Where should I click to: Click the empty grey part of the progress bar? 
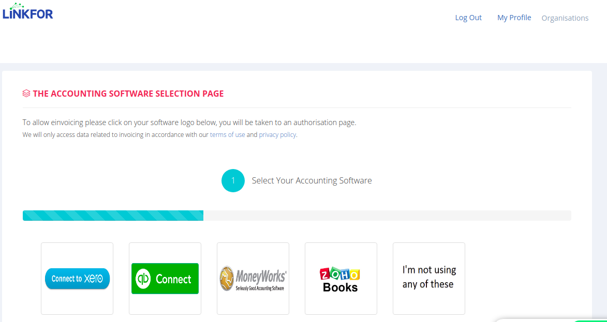(387, 216)
